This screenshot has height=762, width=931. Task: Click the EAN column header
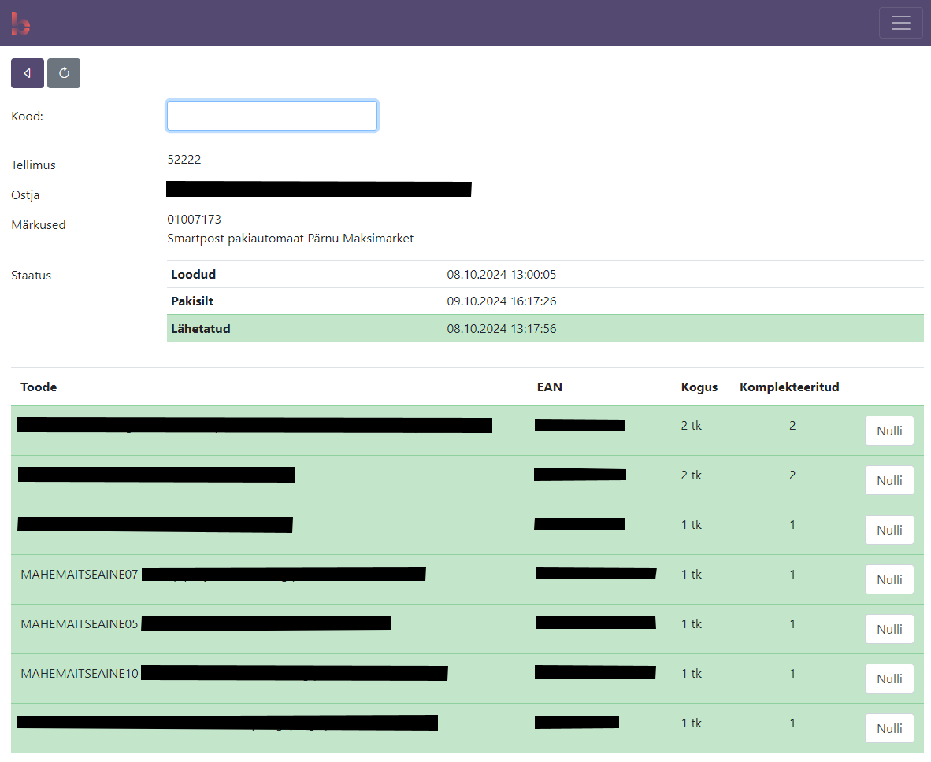[x=549, y=387]
